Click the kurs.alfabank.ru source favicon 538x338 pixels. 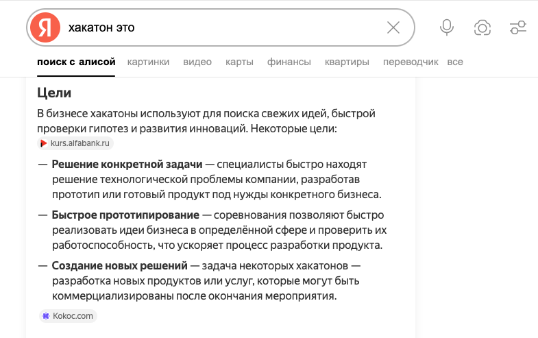click(x=45, y=143)
